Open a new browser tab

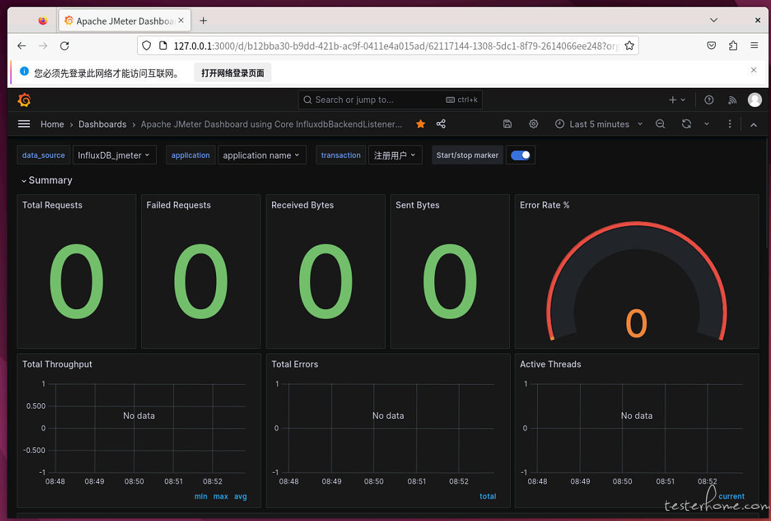pyautogui.click(x=203, y=20)
